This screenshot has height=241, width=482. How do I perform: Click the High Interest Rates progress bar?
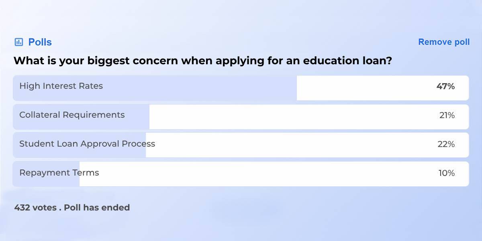click(x=155, y=88)
